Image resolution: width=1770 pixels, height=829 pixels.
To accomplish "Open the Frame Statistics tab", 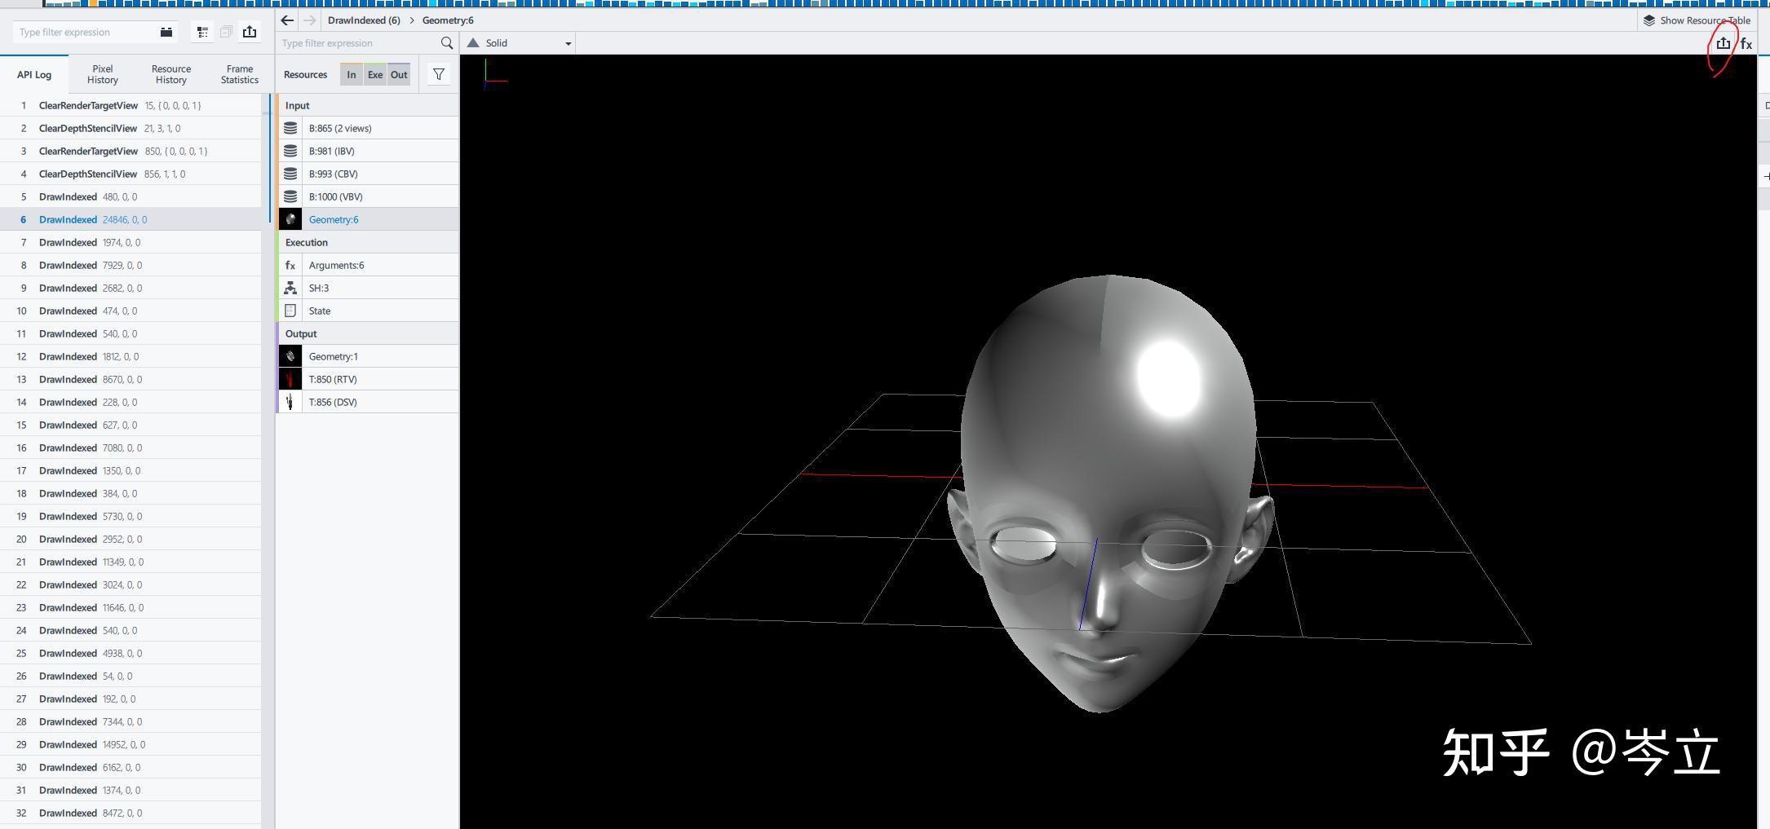I will (x=239, y=74).
